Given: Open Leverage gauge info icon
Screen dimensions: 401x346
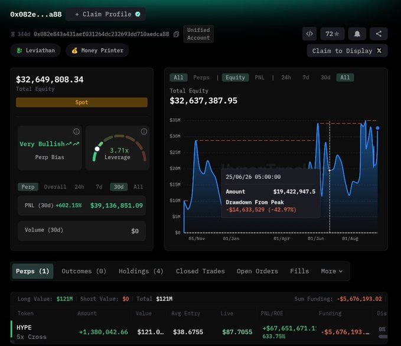Looking at the screenshot, I should [x=144, y=131].
